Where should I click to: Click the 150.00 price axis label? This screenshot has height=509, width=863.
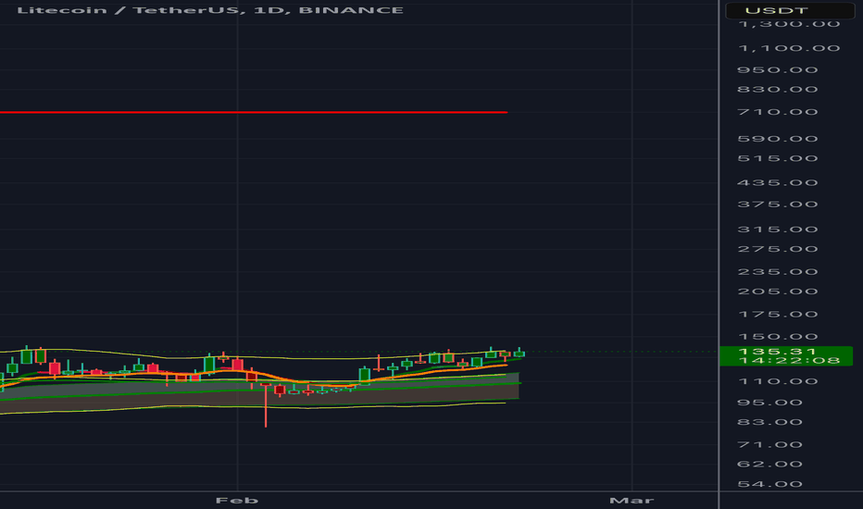pos(777,337)
